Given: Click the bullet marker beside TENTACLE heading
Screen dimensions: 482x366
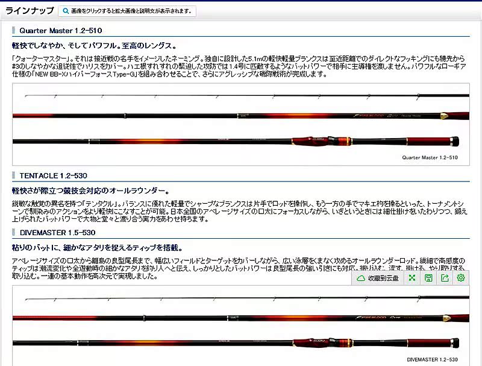Looking at the screenshot, I should (13, 175).
